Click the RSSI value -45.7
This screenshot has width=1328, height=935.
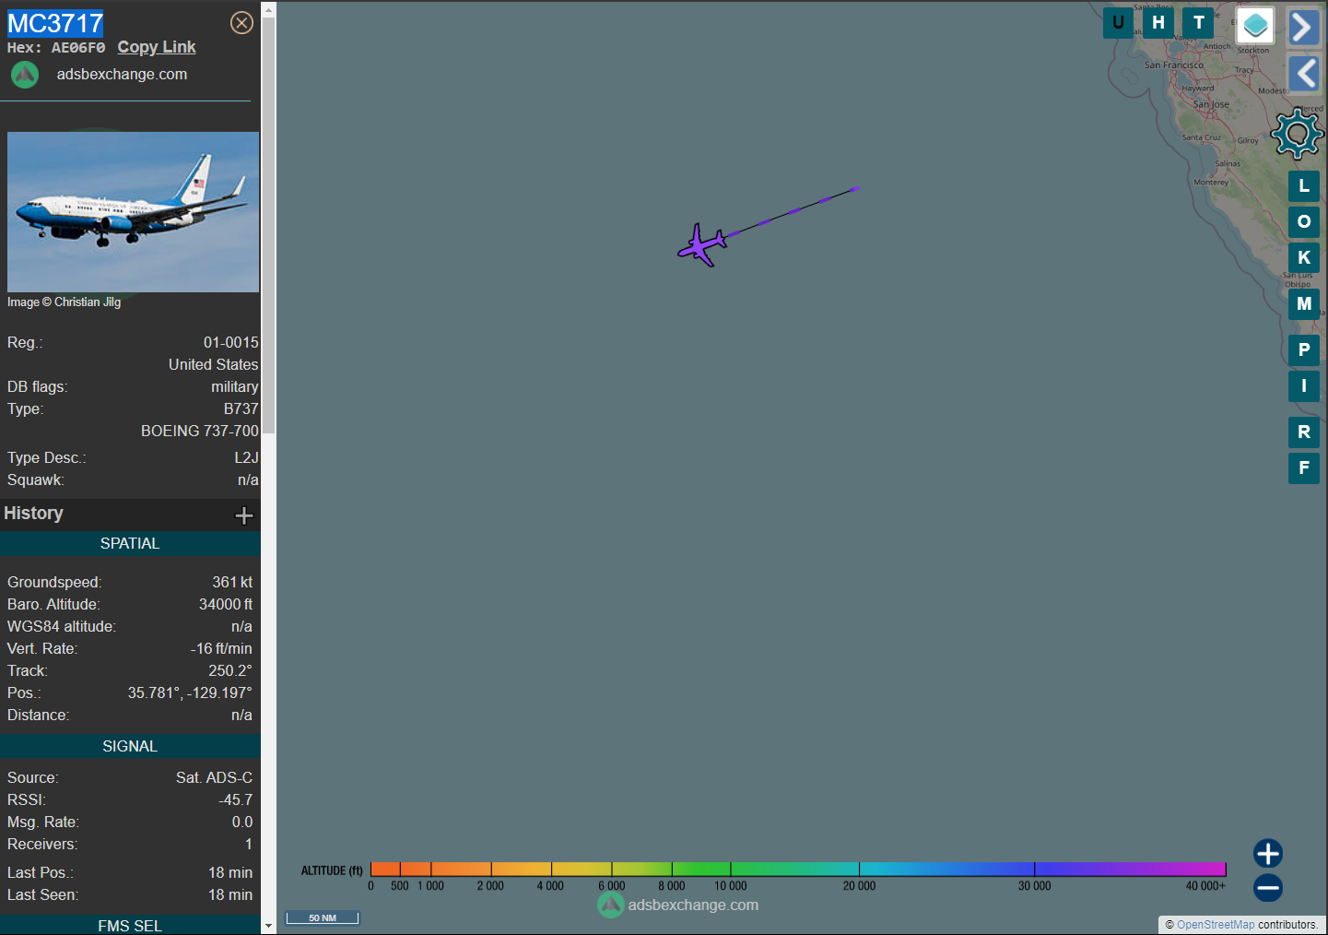[236, 800]
